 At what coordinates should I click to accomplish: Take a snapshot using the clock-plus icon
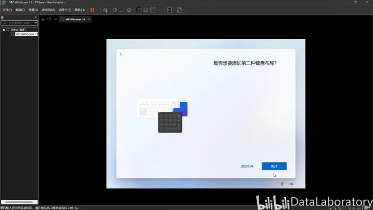coord(115,10)
